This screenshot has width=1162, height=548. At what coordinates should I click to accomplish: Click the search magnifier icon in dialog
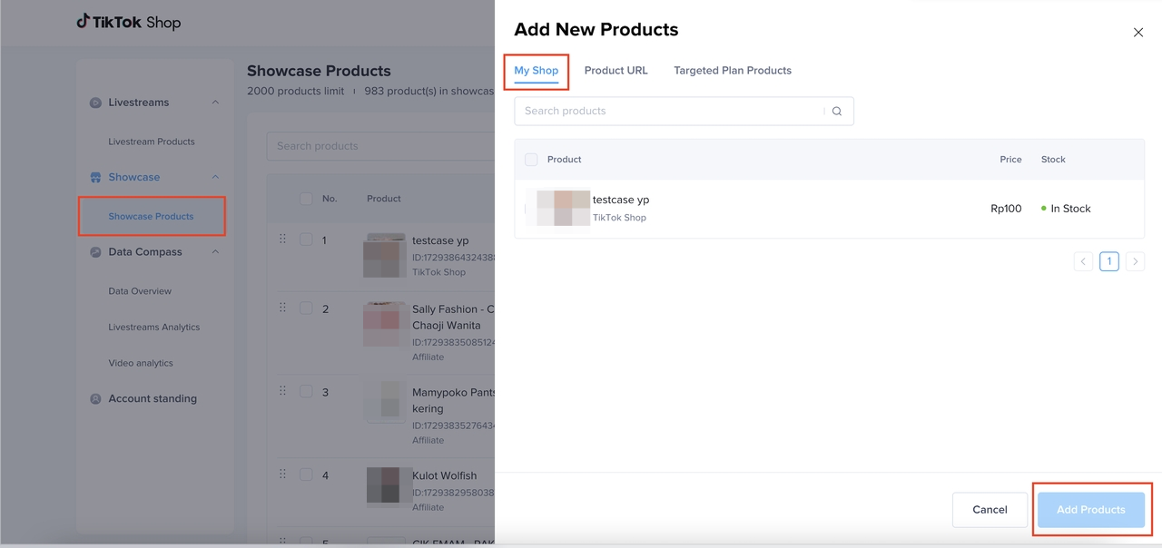837,112
